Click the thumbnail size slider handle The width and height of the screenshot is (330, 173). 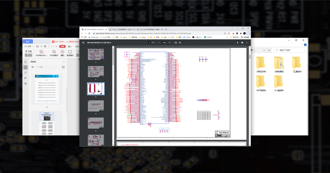(x=41, y=67)
